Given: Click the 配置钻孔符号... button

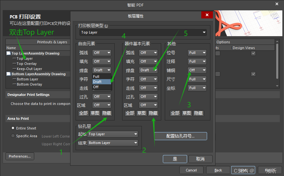Looking at the screenshot, I should pyautogui.click(x=181, y=136).
